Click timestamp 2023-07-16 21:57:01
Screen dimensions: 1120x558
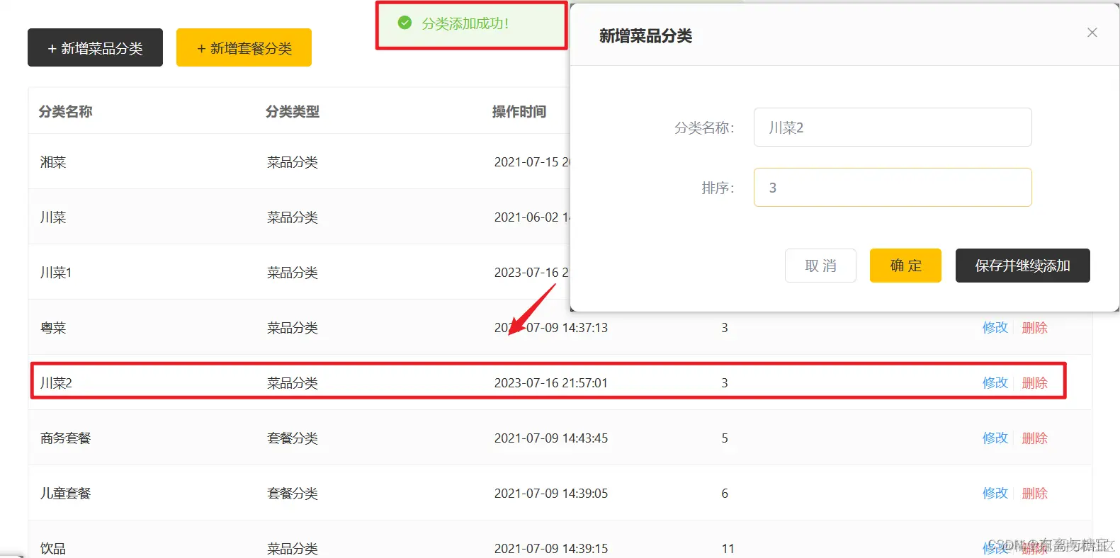pyautogui.click(x=550, y=383)
